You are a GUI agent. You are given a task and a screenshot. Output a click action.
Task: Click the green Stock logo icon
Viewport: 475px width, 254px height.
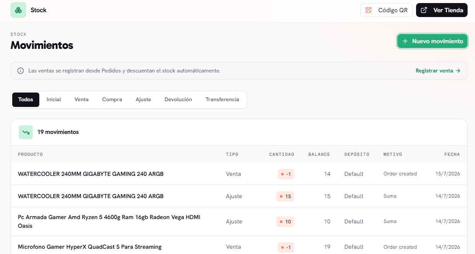point(18,10)
